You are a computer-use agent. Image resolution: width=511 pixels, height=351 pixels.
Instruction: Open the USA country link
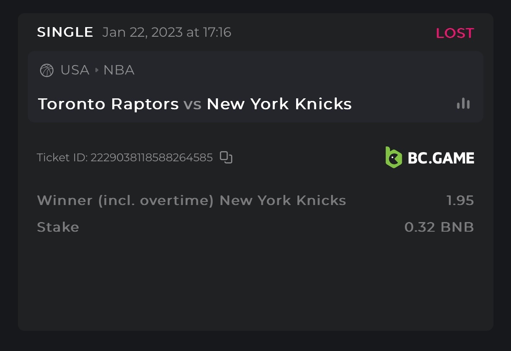pos(75,70)
